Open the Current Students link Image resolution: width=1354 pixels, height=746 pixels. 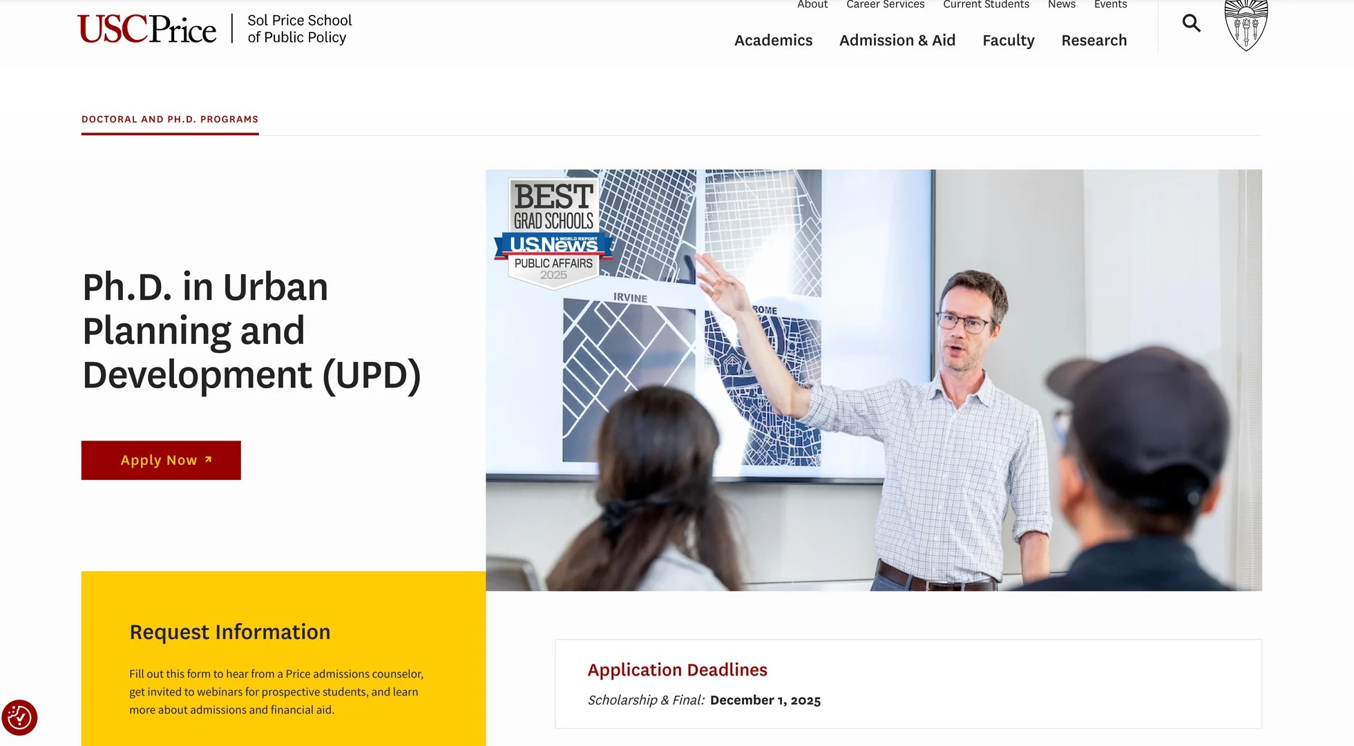click(986, 5)
